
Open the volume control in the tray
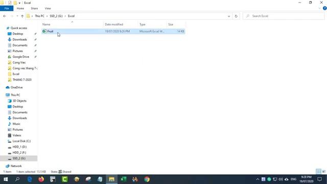point(281,179)
